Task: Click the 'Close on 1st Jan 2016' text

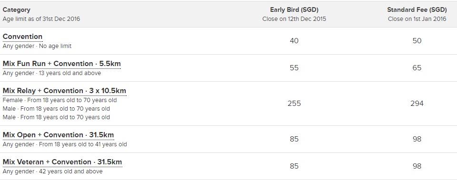Action: point(417,19)
